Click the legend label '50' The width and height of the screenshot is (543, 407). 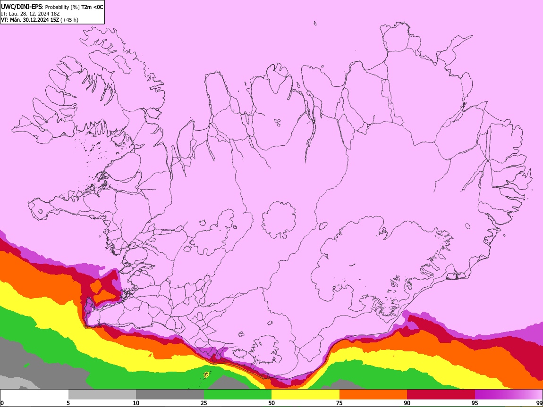(271, 403)
